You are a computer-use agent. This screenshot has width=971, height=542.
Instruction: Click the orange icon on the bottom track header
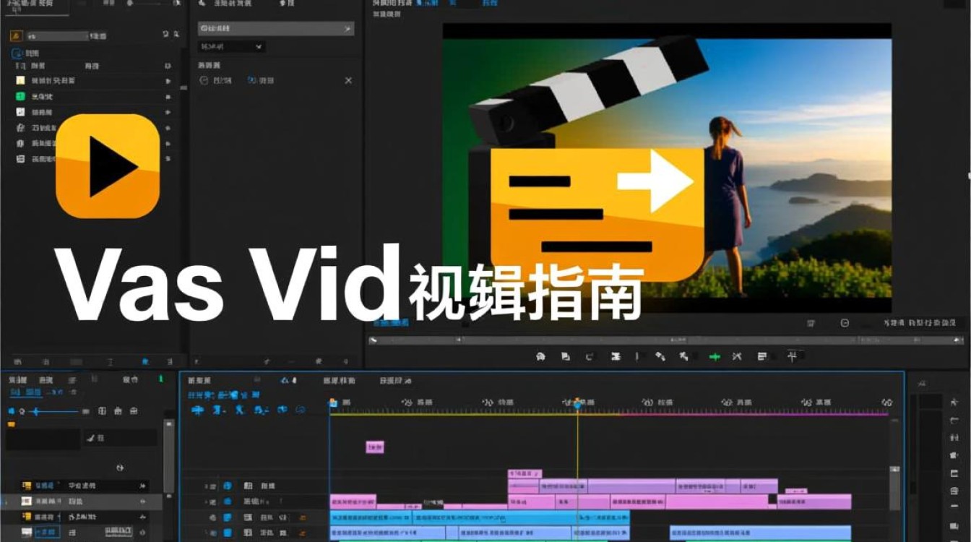(x=302, y=533)
